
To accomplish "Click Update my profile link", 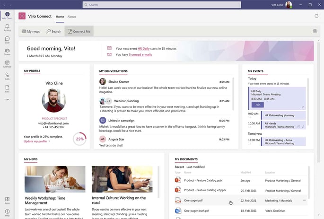I will pos(36,141).
